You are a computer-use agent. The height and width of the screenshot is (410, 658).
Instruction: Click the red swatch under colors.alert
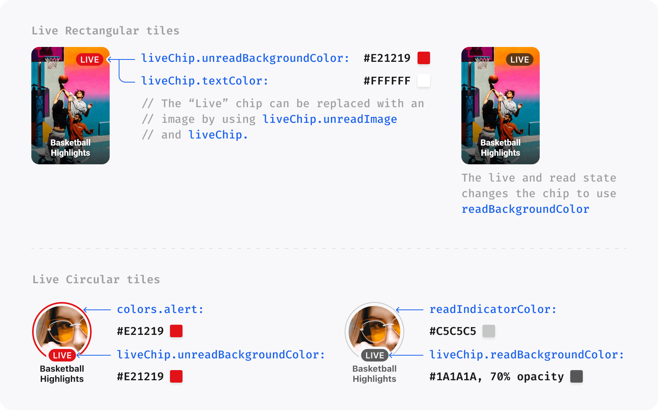pos(176,331)
